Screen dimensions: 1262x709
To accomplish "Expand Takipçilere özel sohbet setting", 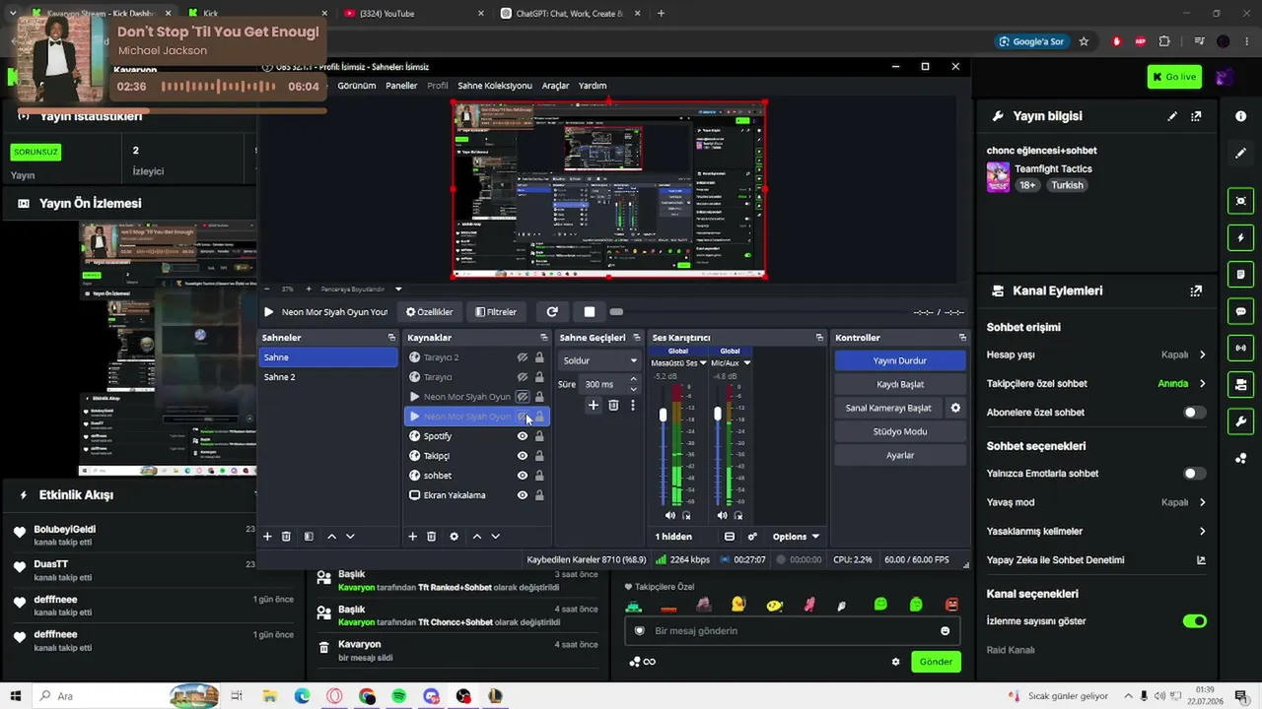I will [x=1202, y=384].
